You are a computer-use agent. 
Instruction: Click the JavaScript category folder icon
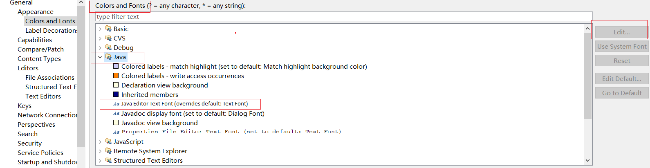(x=108, y=141)
